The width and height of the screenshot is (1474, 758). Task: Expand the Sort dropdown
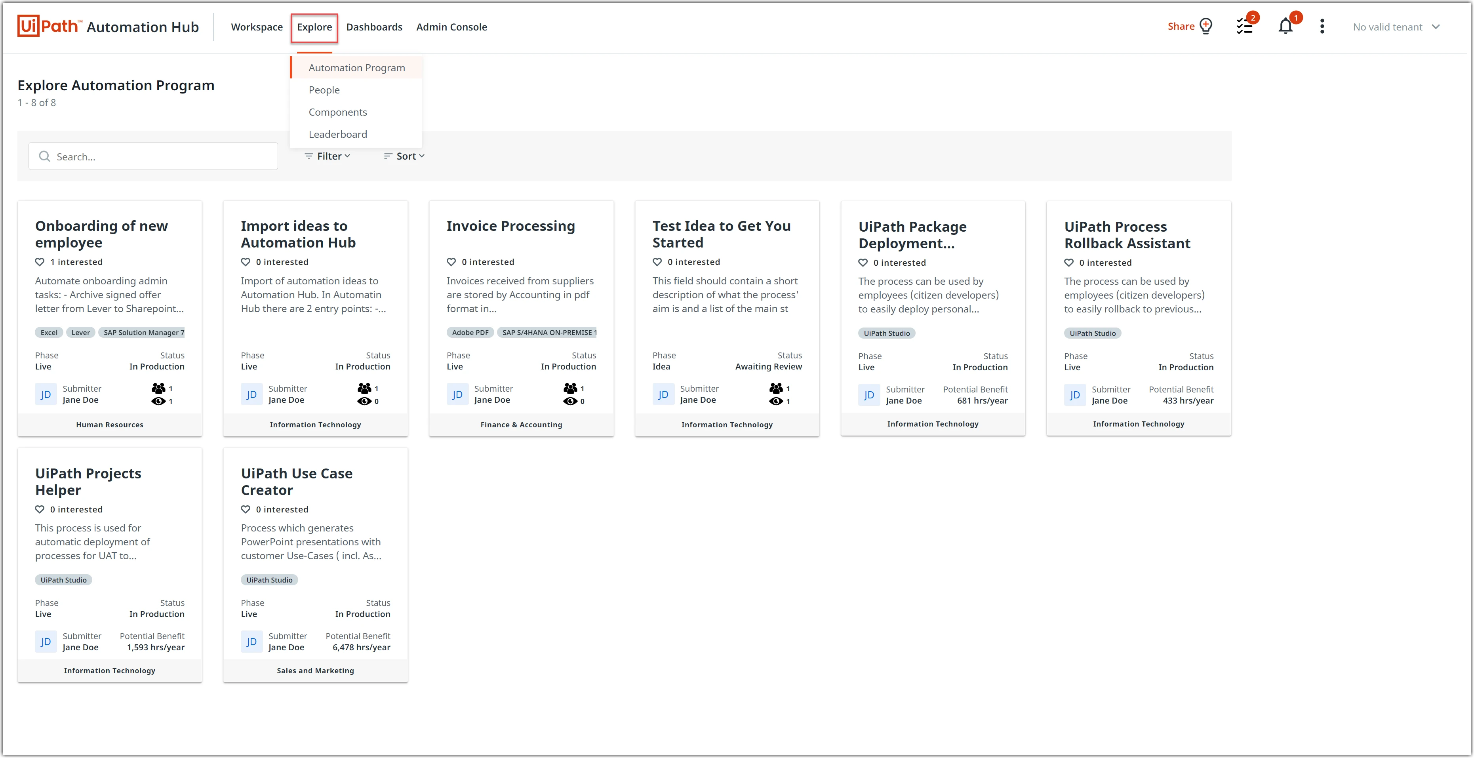404,156
